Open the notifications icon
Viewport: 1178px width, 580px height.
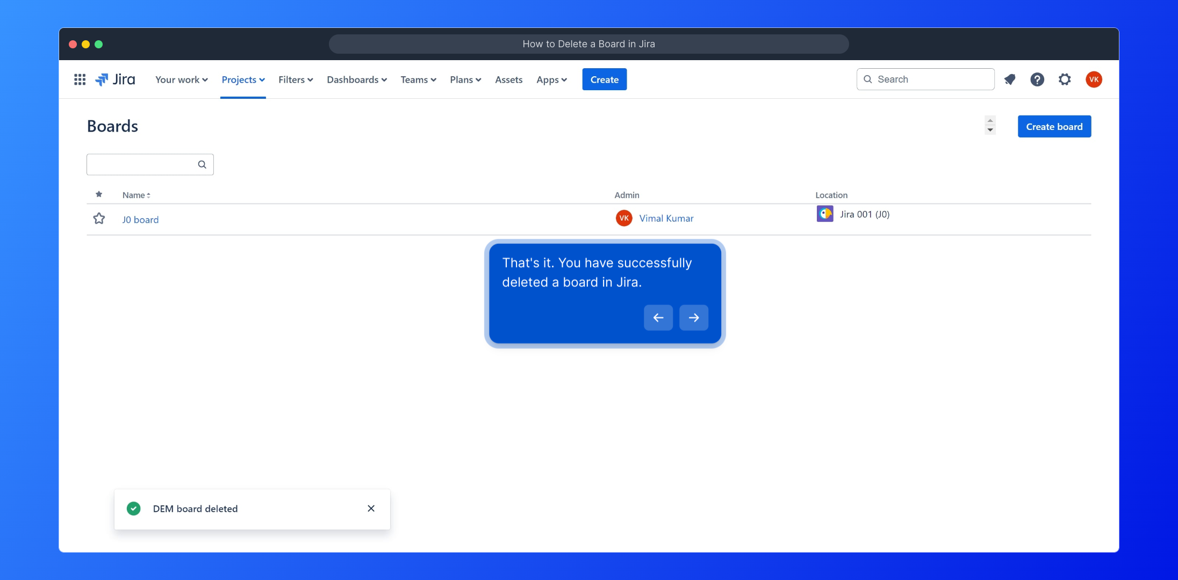pos(1010,79)
